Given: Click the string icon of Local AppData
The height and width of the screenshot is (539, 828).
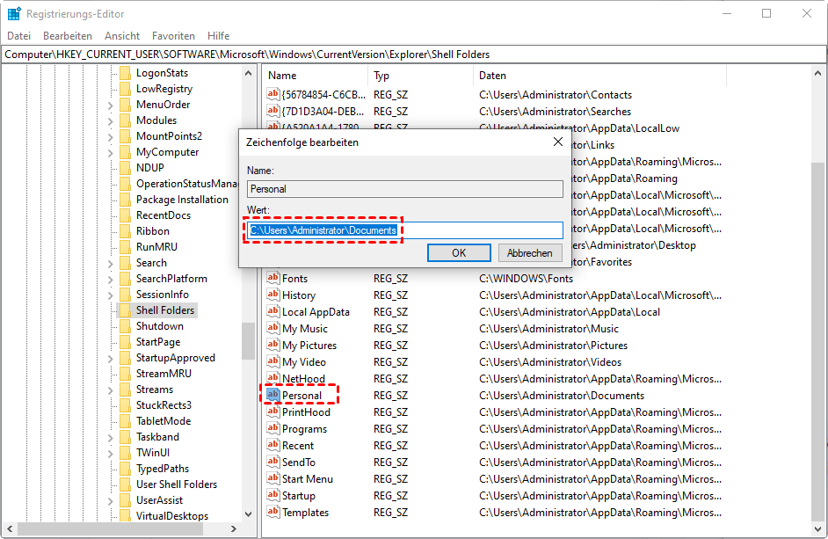Looking at the screenshot, I should click(x=273, y=312).
